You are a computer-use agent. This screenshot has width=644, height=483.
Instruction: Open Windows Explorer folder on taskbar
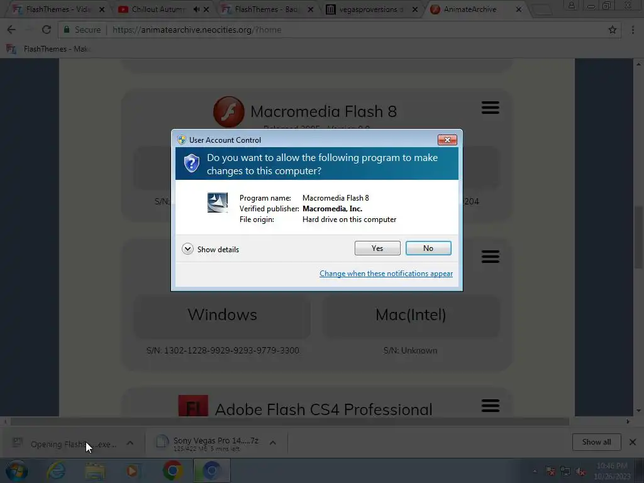coord(95,470)
